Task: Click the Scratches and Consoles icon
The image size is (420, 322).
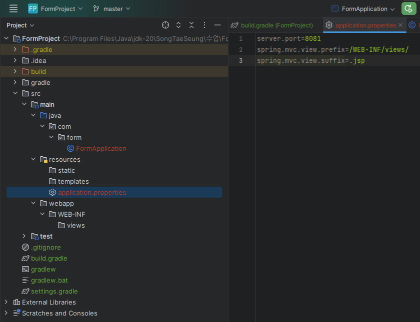Action: [17, 313]
